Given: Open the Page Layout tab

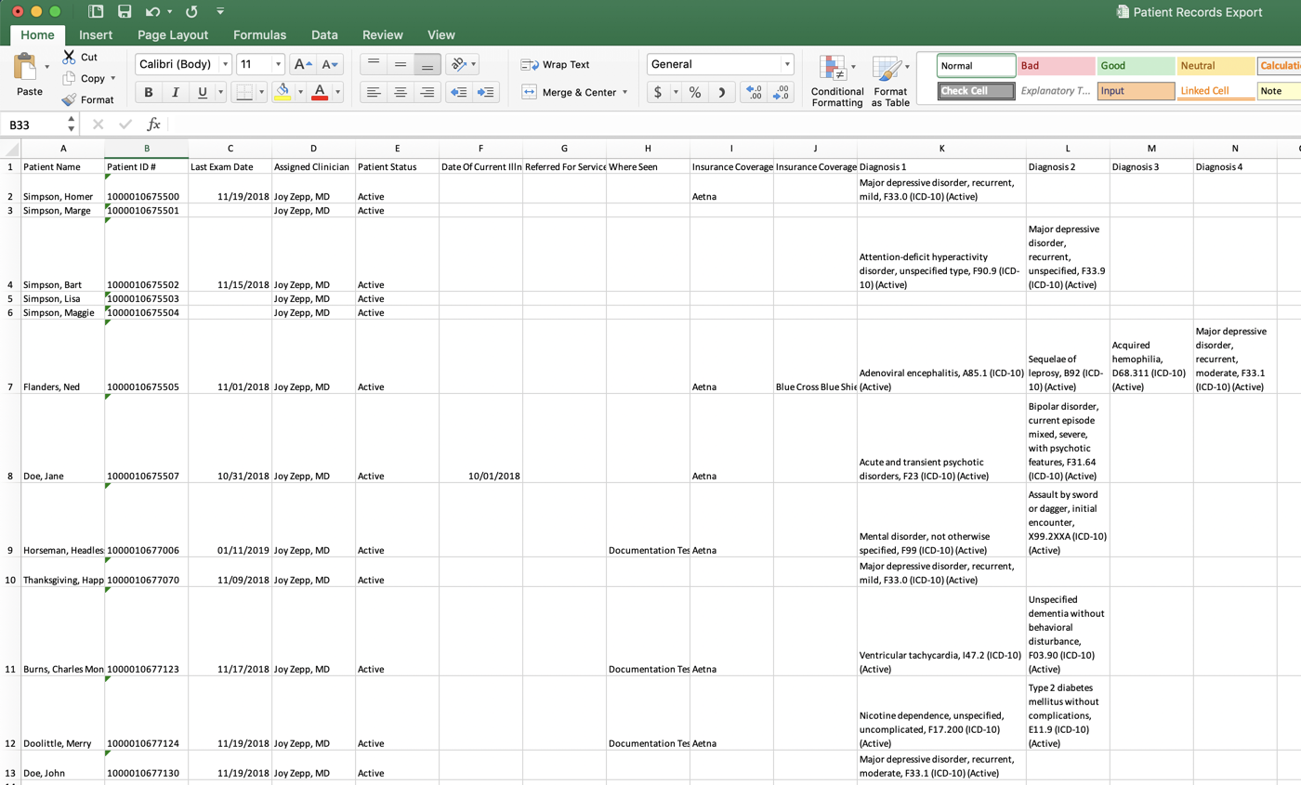Looking at the screenshot, I should [x=173, y=34].
